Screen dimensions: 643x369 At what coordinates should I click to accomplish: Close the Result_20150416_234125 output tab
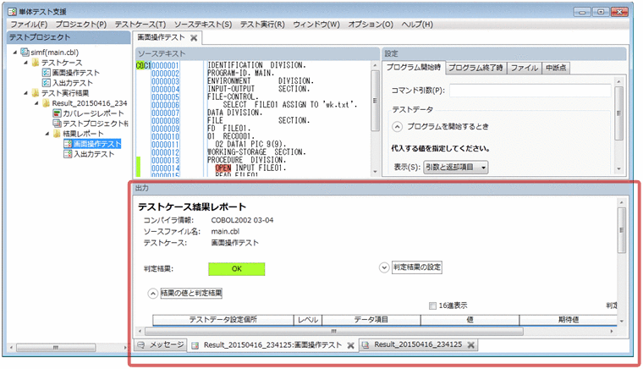point(471,345)
